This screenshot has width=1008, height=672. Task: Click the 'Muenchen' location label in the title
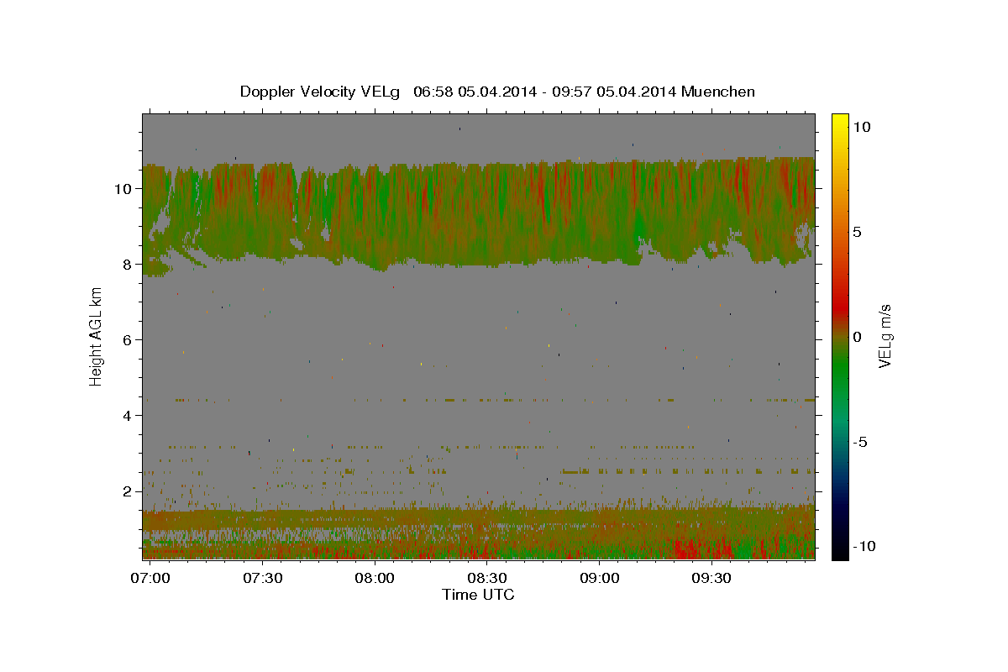pos(718,92)
